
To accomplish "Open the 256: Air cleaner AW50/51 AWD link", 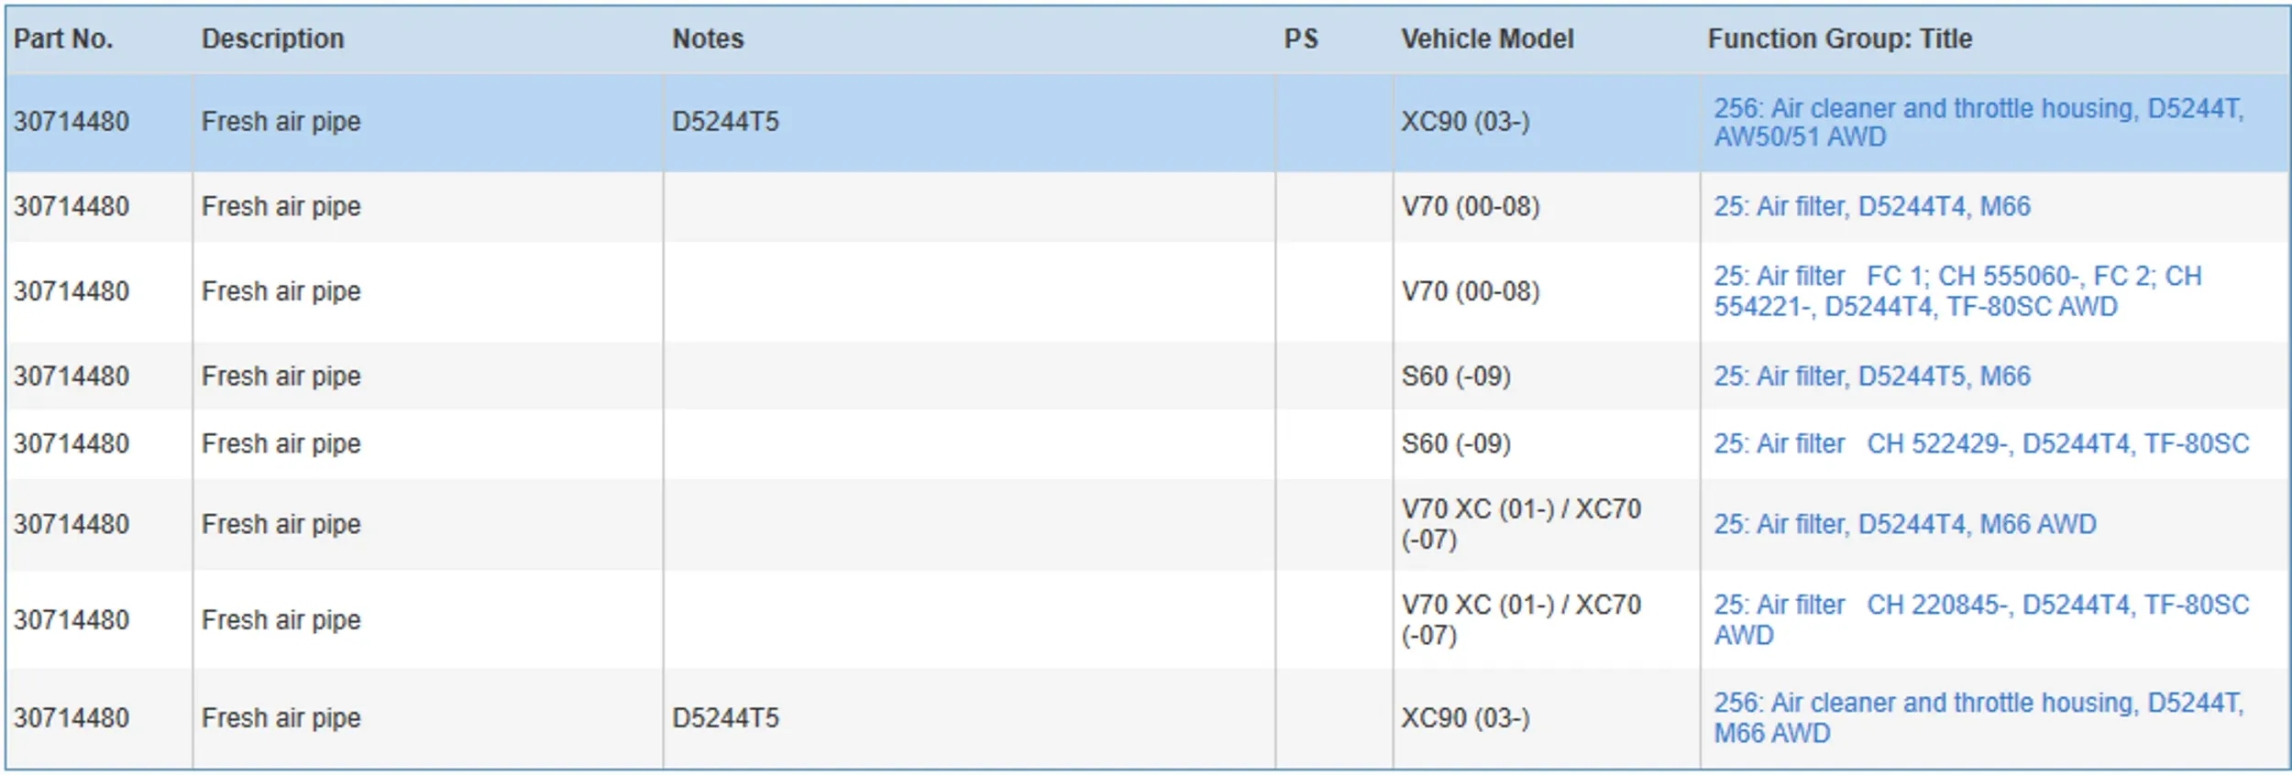I will pos(1978,122).
